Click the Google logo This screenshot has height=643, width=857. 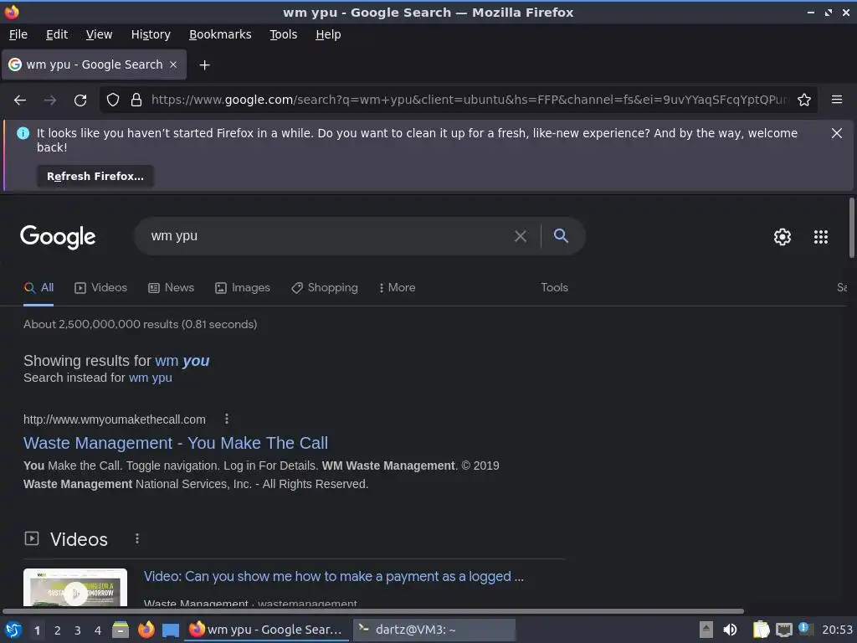click(x=58, y=237)
